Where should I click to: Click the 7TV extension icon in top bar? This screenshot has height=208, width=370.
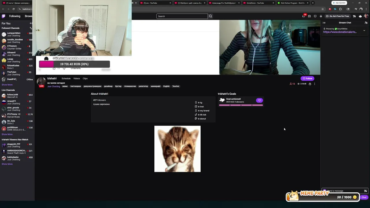[x=354, y=16]
